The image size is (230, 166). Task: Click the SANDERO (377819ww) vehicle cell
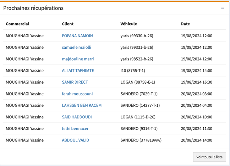tap(141, 140)
